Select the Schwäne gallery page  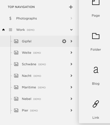pos(39,64)
